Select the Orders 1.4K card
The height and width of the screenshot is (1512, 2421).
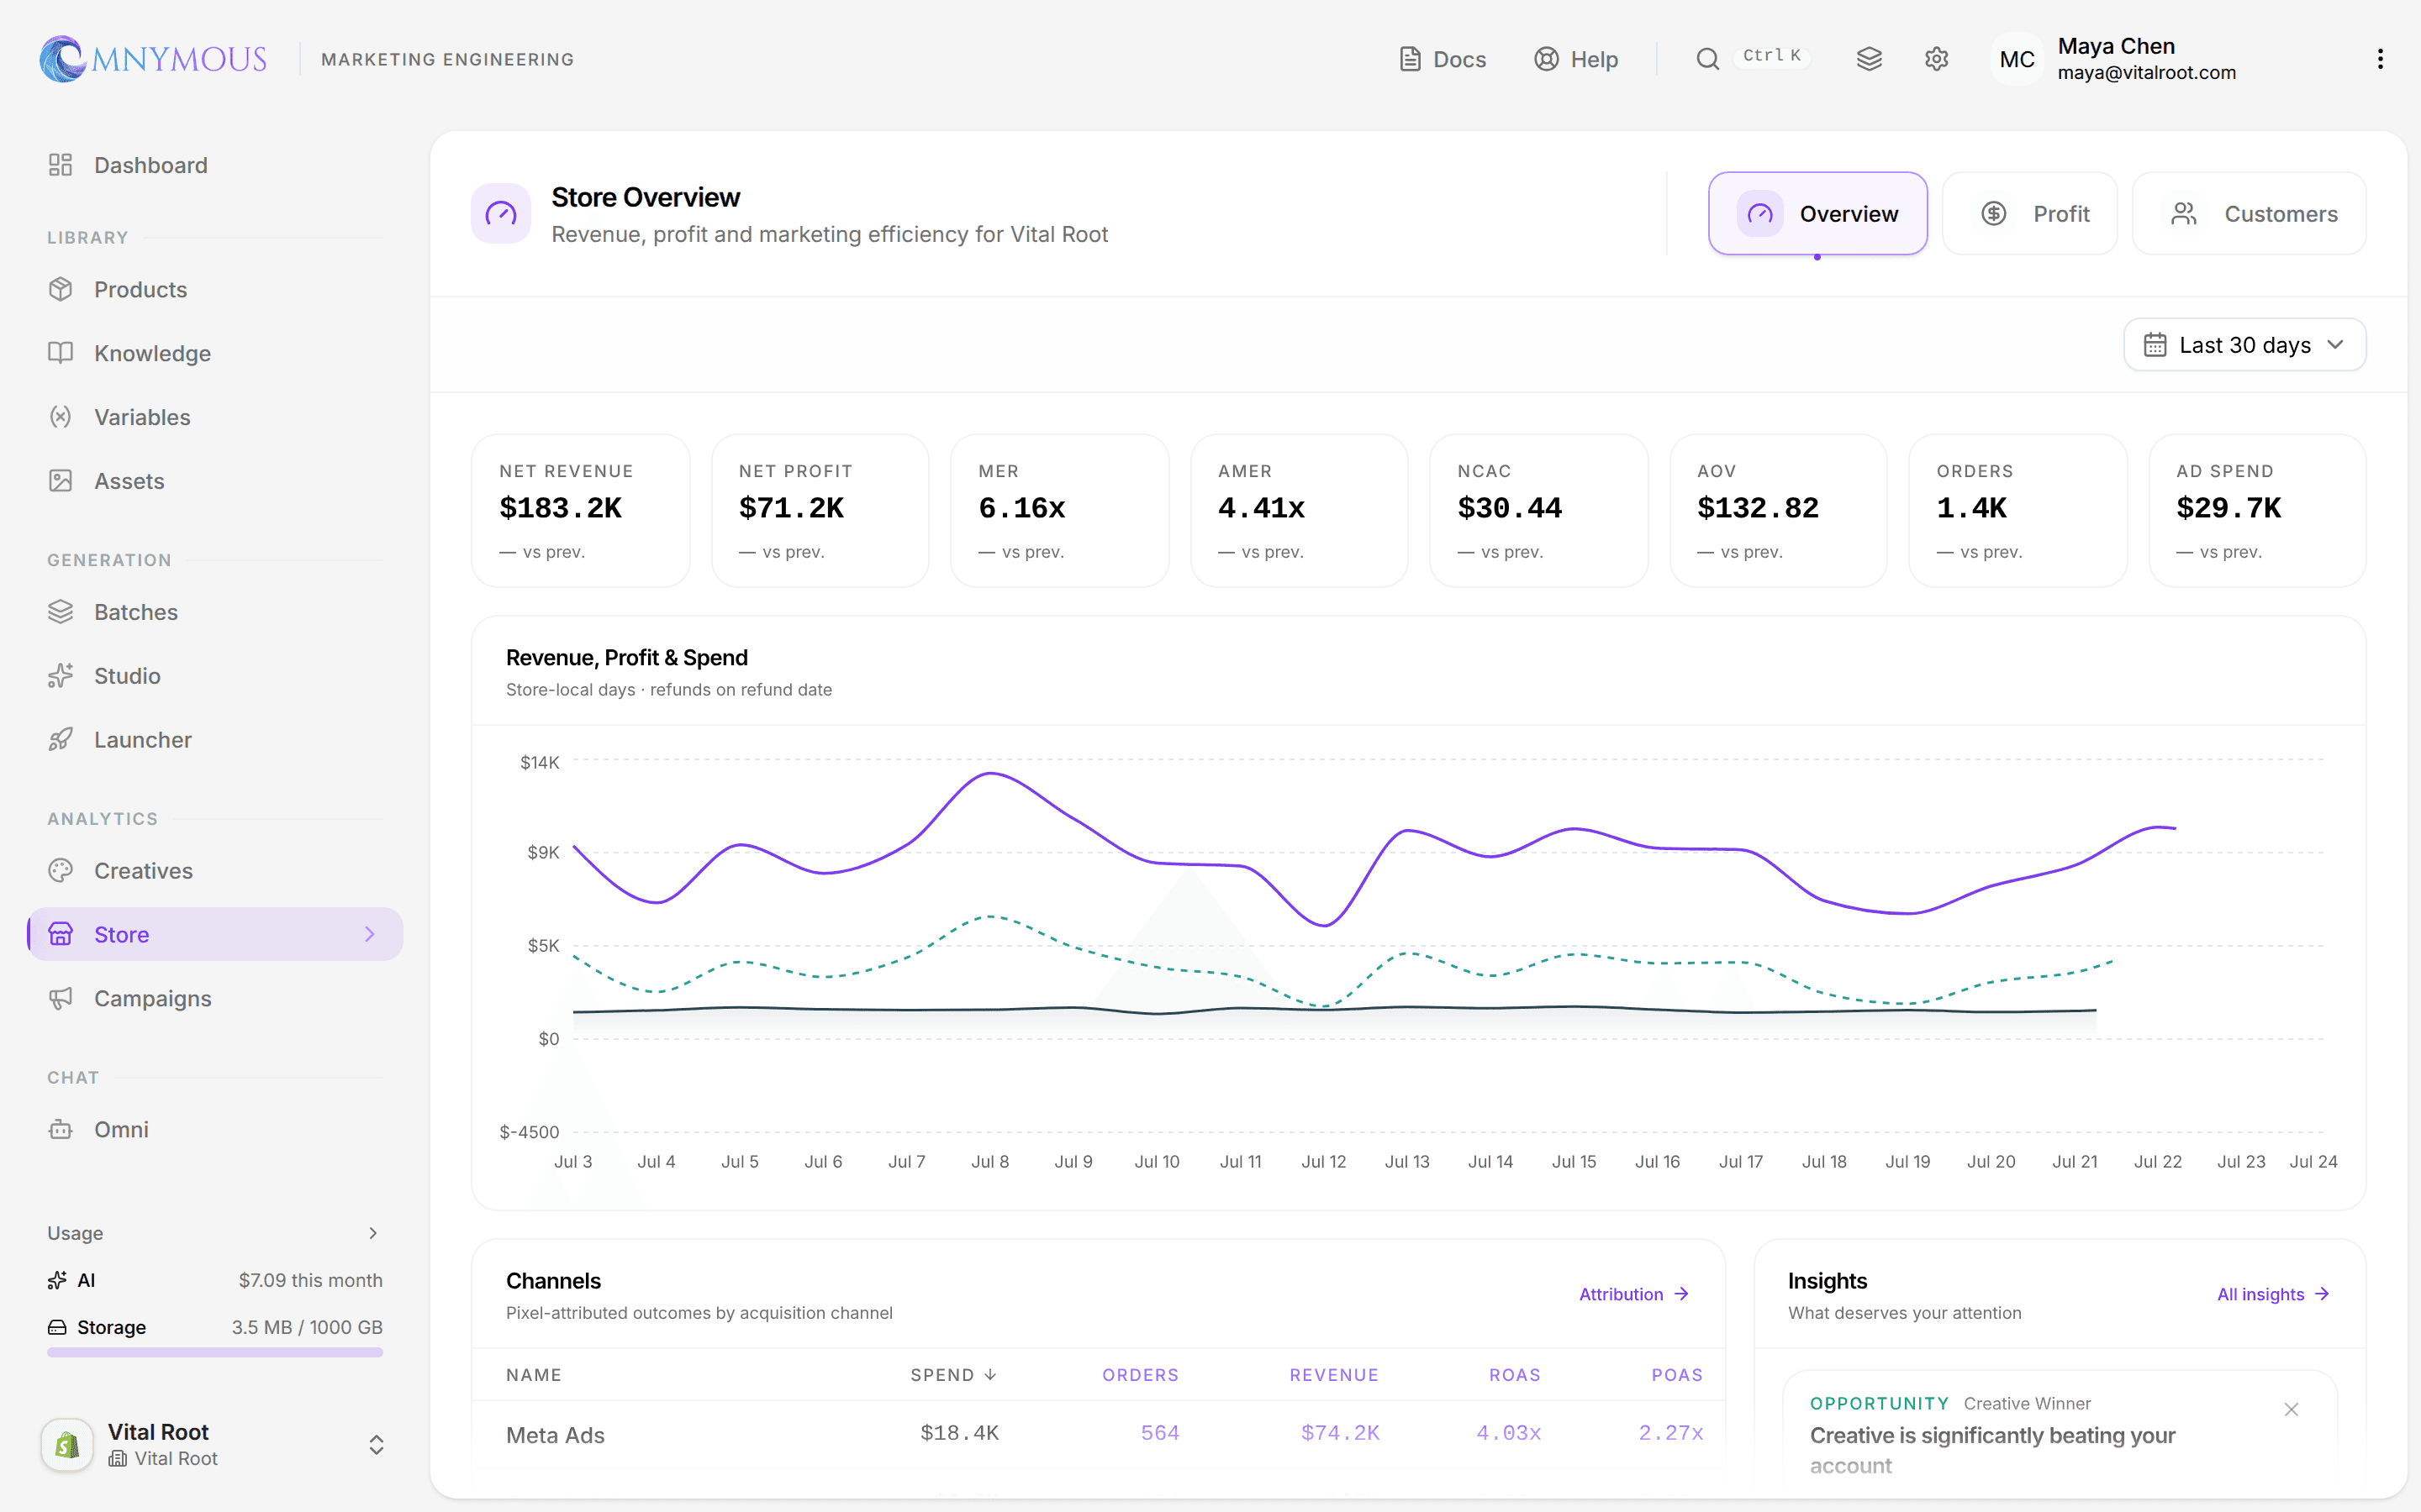(x=2017, y=510)
